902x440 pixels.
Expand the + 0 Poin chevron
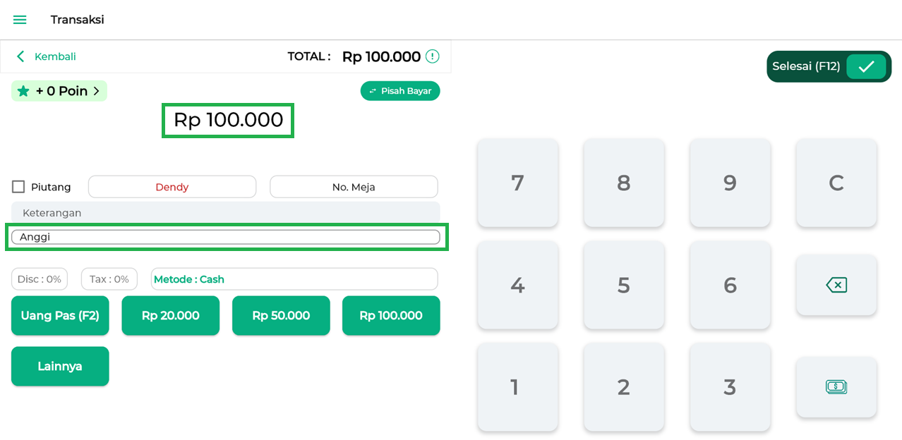[x=97, y=91]
